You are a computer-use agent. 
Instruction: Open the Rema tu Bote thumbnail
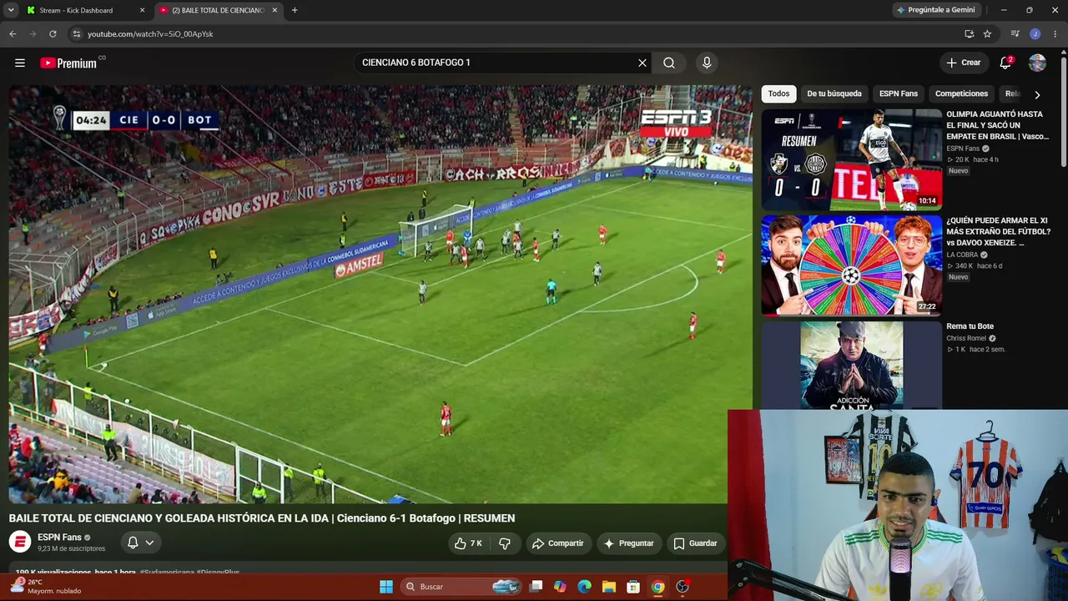click(851, 366)
